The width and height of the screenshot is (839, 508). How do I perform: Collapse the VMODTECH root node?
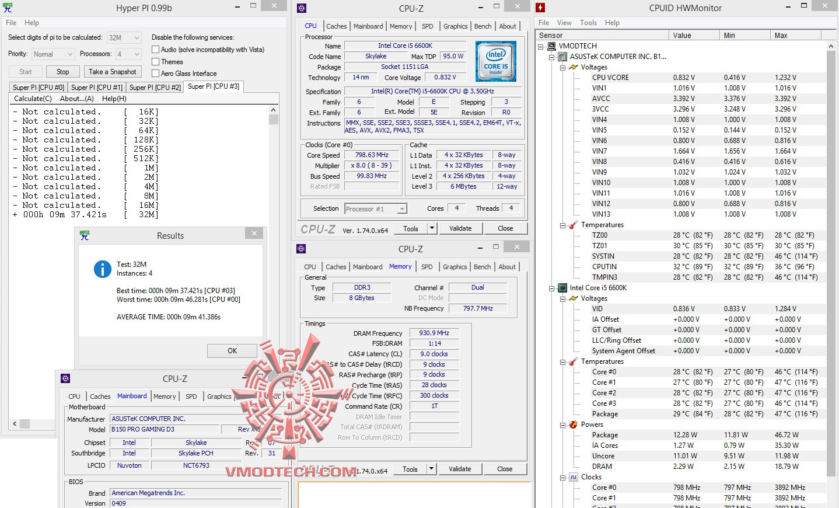pos(541,46)
